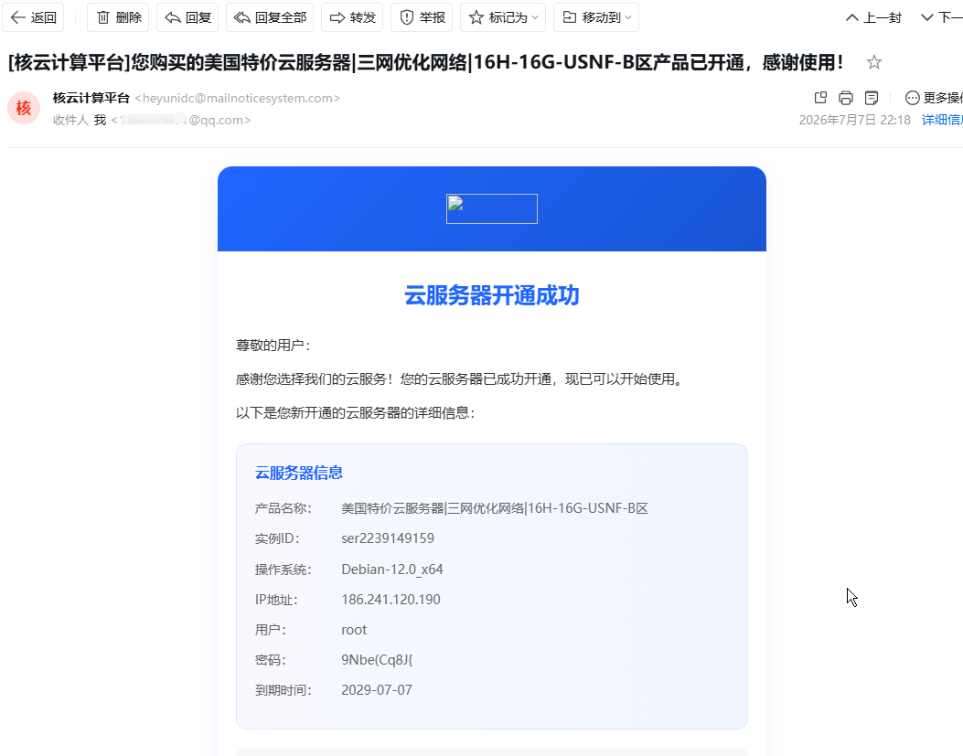Click the broken logo image in banner
963x756 pixels.
click(x=491, y=208)
